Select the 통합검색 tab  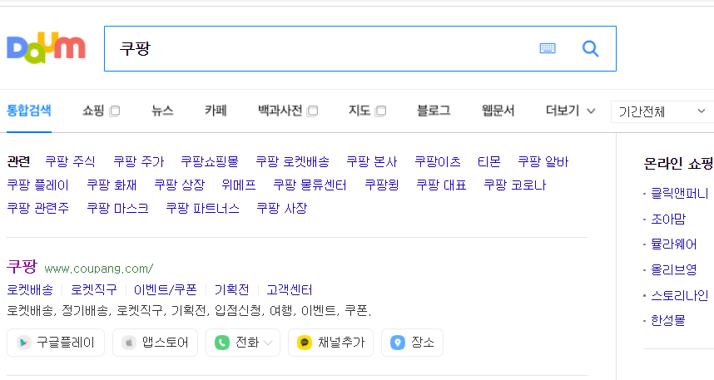click(x=29, y=111)
